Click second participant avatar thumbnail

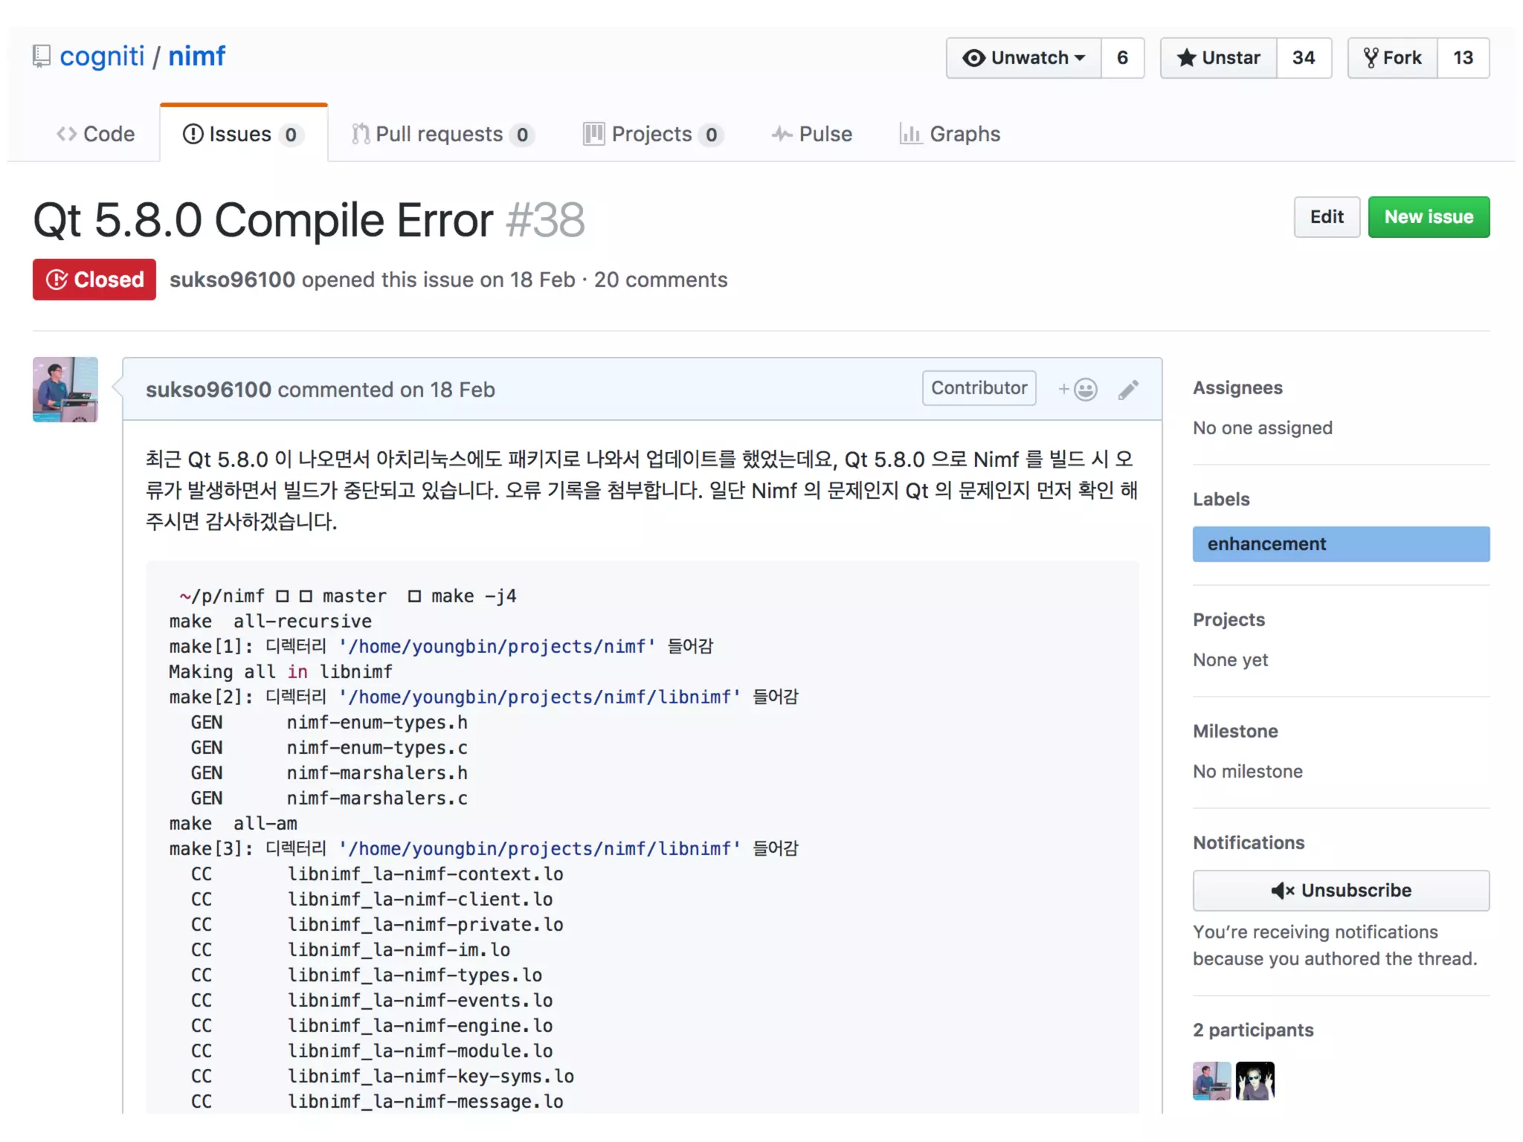pyautogui.click(x=1255, y=1080)
